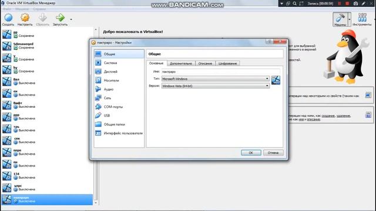The height and width of the screenshot is (211, 376).
Task: Click the upper details icon on welcome panel
Action: (x=368, y=95)
